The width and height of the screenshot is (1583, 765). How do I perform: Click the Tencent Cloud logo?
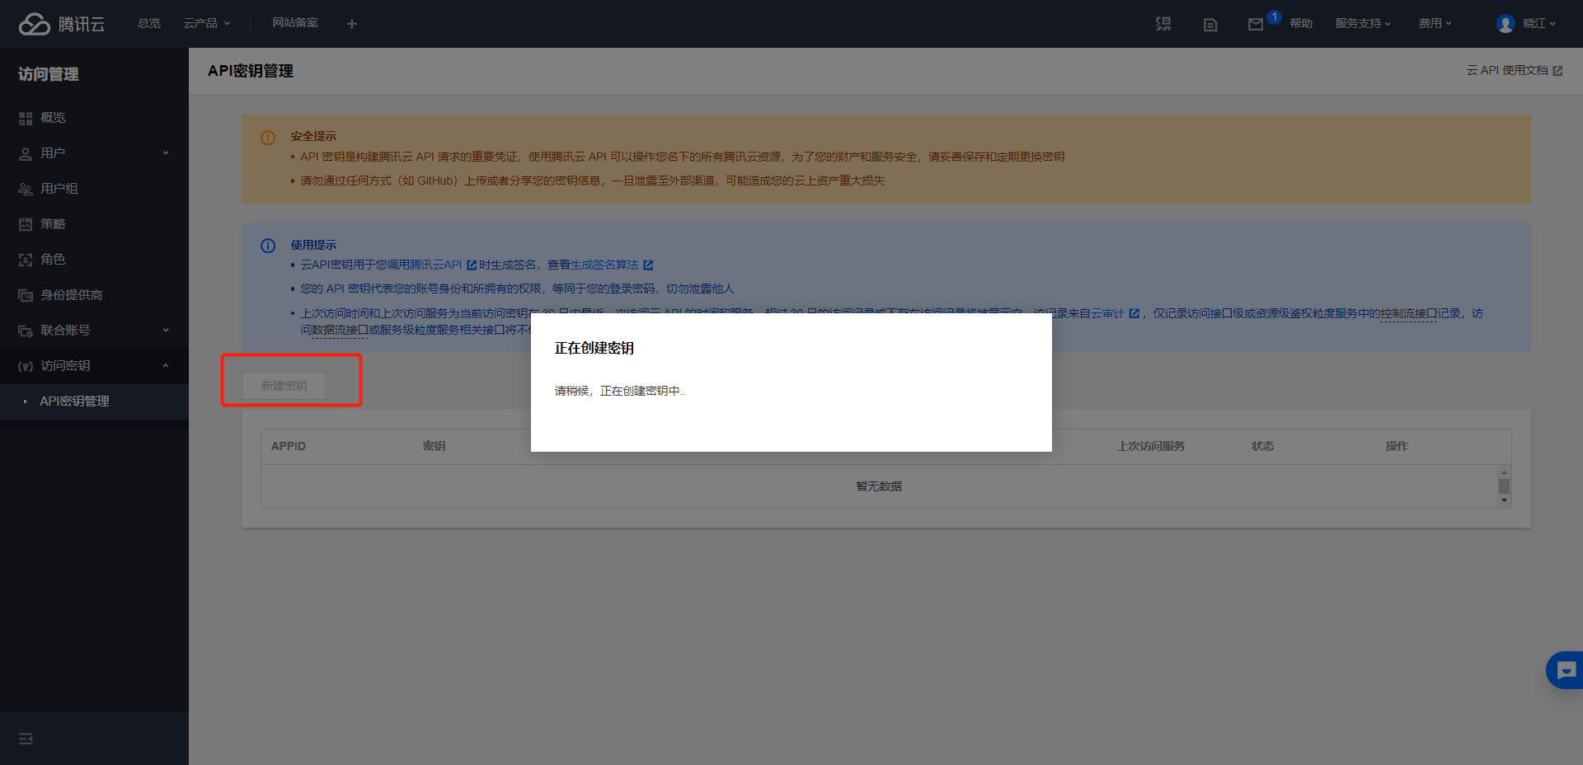coord(61,24)
